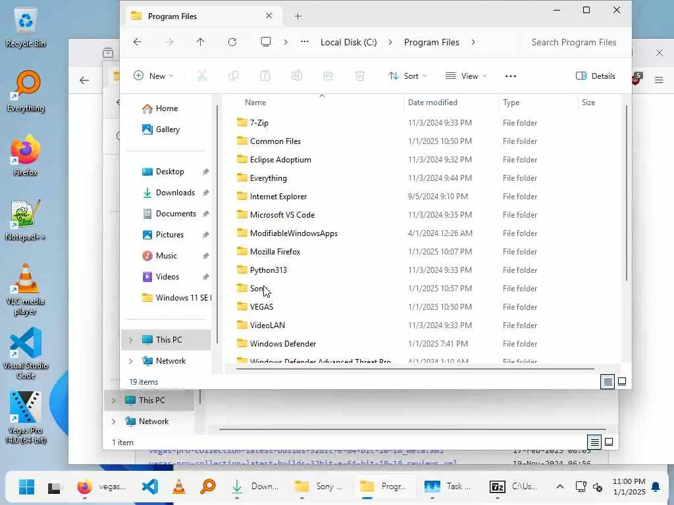
Task: Sort by the Name column header
Action: (x=255, y=102)
